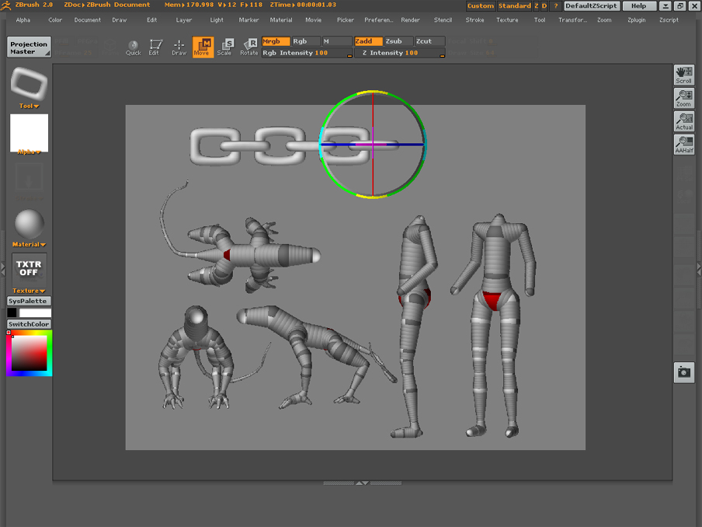Click the camera snapshot icon

[x=683, y=372]
